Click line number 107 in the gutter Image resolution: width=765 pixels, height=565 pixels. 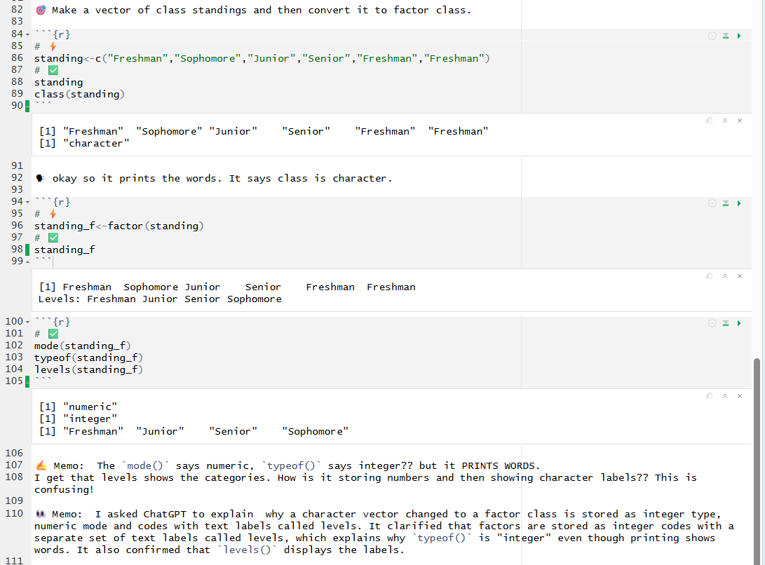coord(14,465)
